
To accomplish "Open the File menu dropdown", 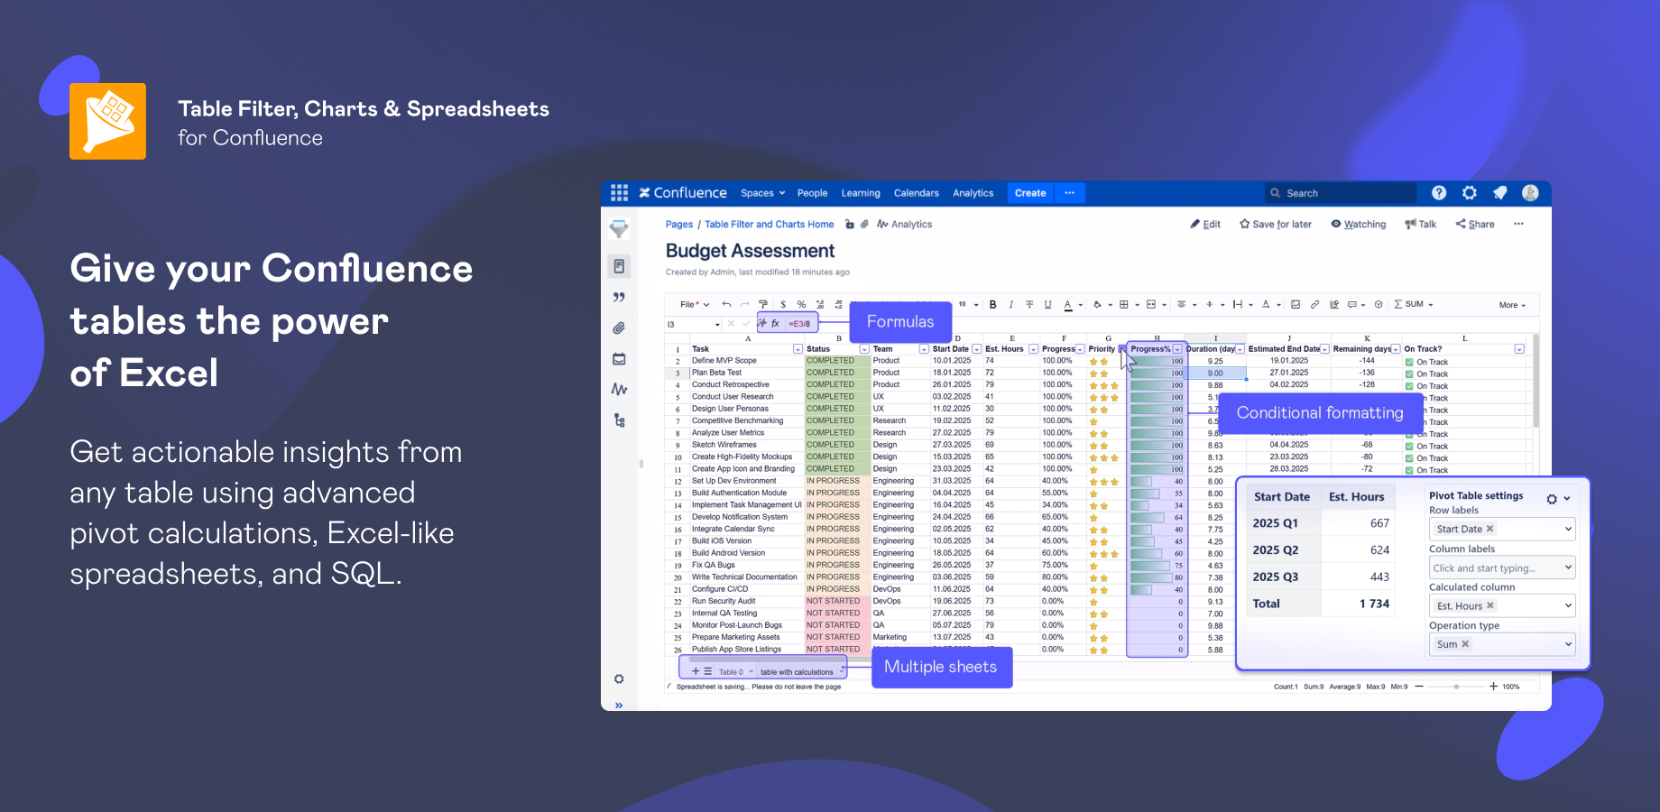I will [695, 304].
